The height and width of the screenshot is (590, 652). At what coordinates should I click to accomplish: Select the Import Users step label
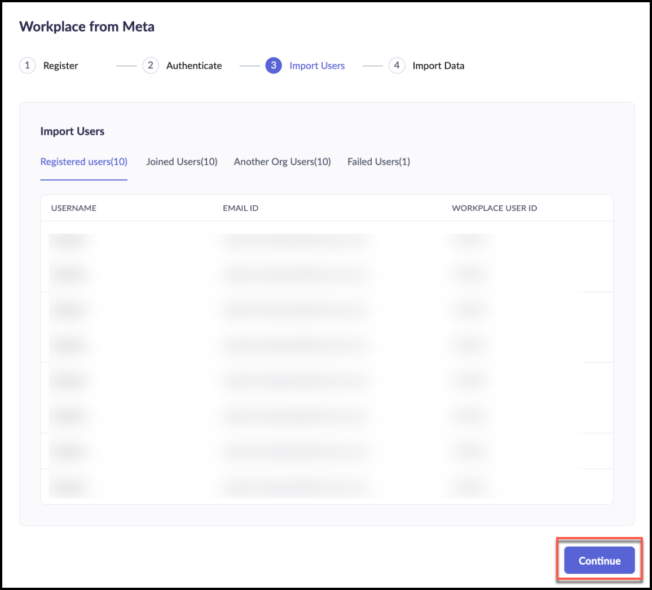tap(317, 65)
